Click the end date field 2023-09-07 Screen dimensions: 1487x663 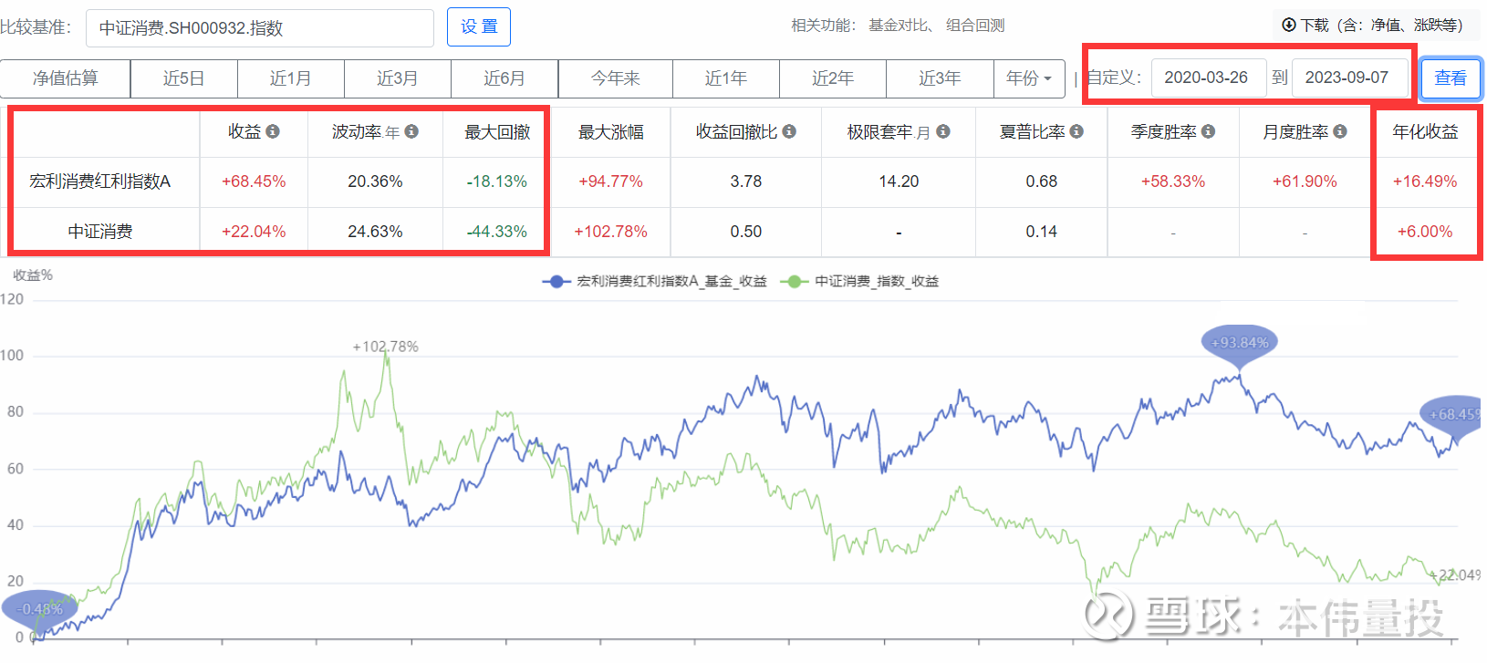click(1350, 78)
